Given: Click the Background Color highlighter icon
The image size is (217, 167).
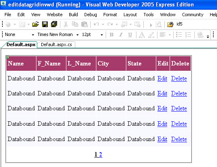Looking at the screenshot, I should pyautogui.click(x=151, y=35).
